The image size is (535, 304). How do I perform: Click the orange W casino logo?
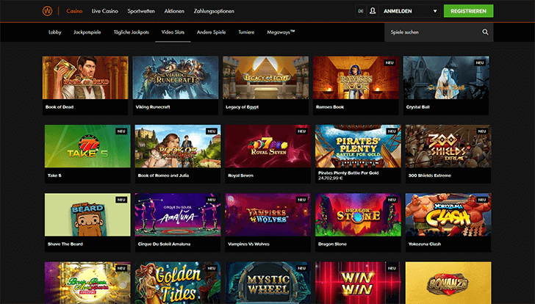(x=48, y=11)
